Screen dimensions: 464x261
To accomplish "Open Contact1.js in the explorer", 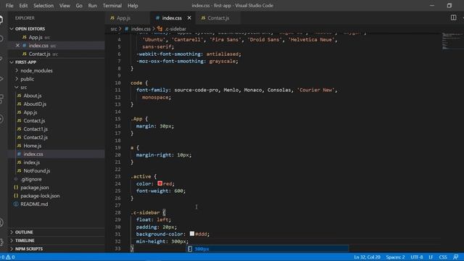I will (36, 129).
